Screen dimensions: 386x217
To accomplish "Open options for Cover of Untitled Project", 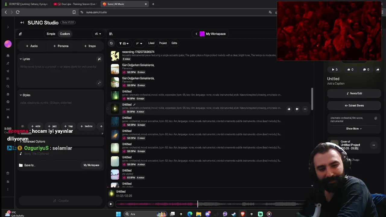I will click(x=374, y=145).
